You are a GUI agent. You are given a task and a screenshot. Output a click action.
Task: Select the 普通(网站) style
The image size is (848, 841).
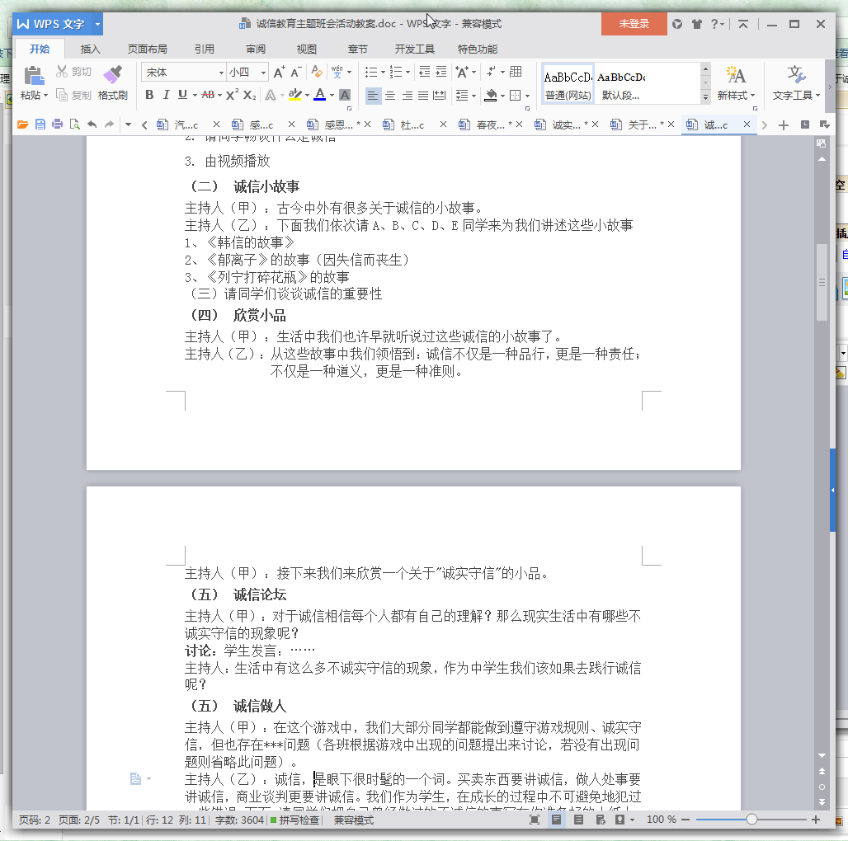[x=568, y=83]
